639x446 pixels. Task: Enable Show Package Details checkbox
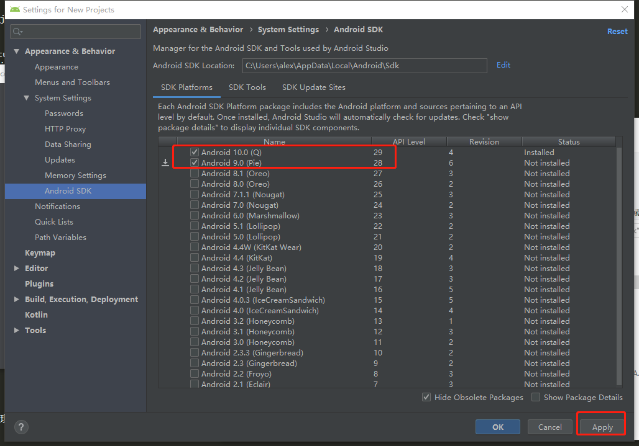536,397
